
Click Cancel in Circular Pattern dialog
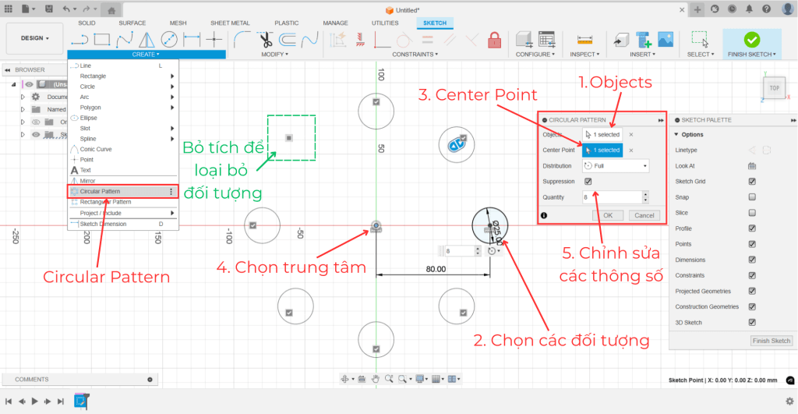[x=644, y=215]
